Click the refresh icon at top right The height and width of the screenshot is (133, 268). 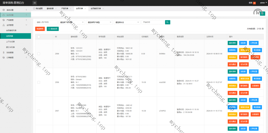point(262,14)
